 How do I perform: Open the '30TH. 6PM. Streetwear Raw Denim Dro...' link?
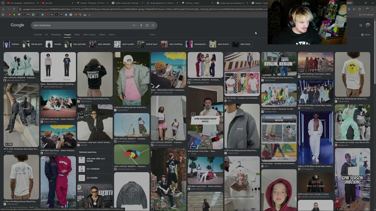(x=21, y=149)
